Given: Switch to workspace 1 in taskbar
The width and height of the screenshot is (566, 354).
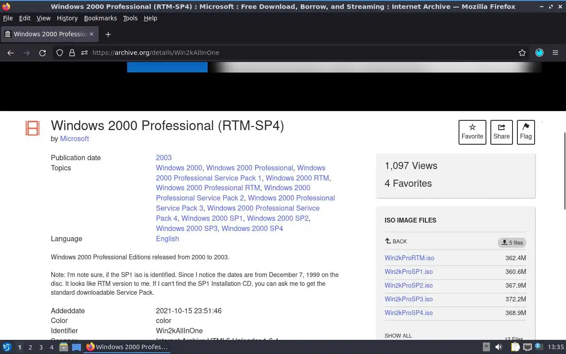Looking at the screenshot, I should [x=19, y=347].
